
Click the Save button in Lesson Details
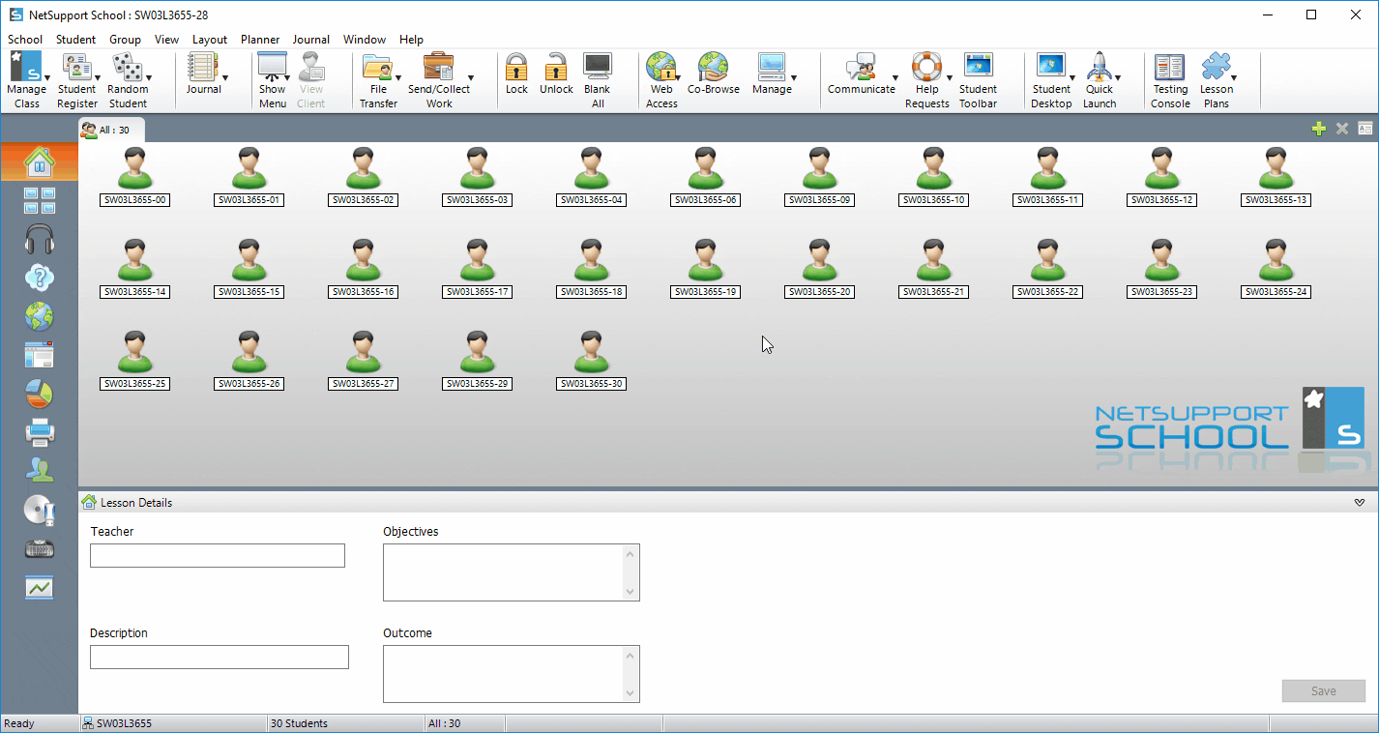click(1323, 690)
